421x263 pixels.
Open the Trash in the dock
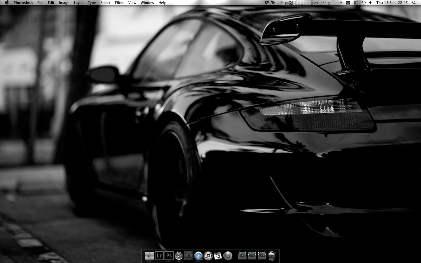pyautogui.click(x=271, y=256)
